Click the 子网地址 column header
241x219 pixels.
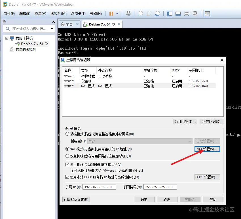coord(202,70)
